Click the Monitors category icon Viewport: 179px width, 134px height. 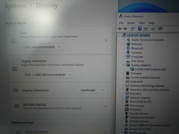pyautogui.click(x=127, y=93)
